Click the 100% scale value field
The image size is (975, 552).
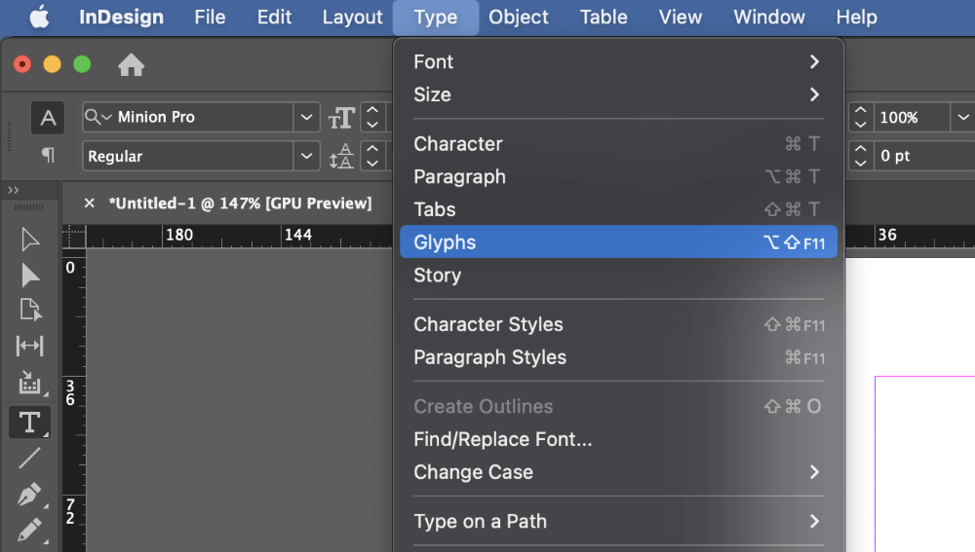913,118
